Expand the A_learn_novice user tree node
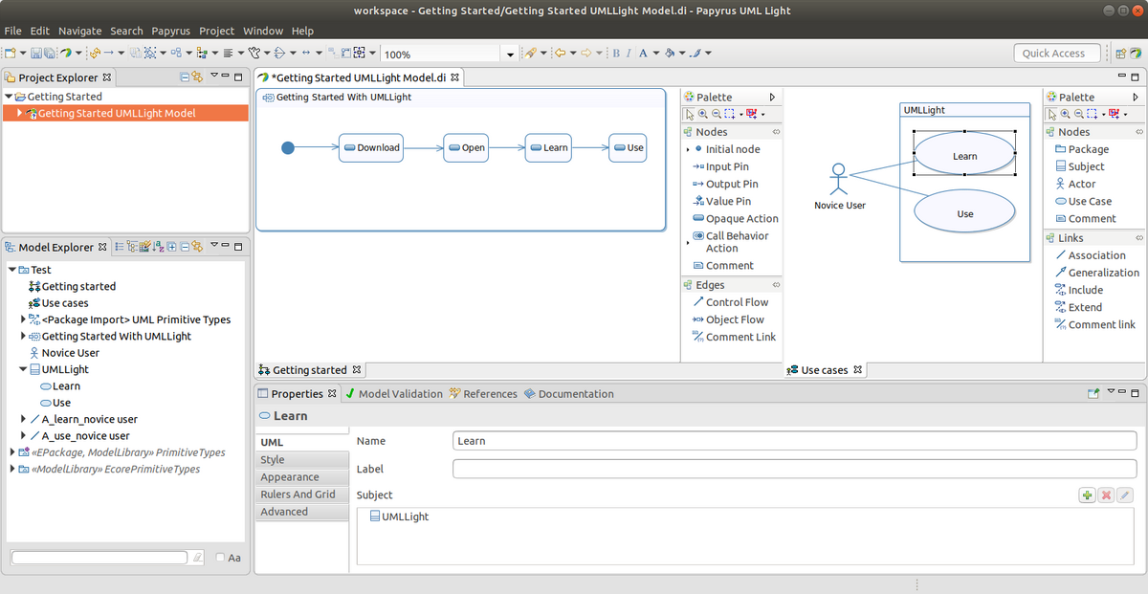The width and height of the screenshot is (1148, 594). (23, 419)
